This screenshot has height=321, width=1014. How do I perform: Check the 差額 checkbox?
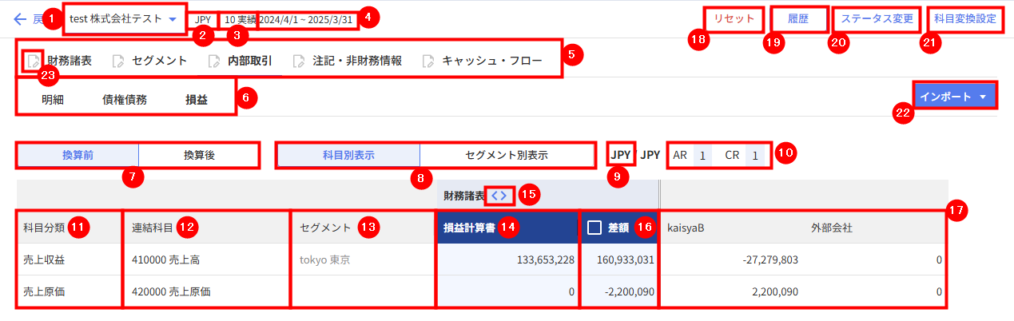(x=594, y=228)
